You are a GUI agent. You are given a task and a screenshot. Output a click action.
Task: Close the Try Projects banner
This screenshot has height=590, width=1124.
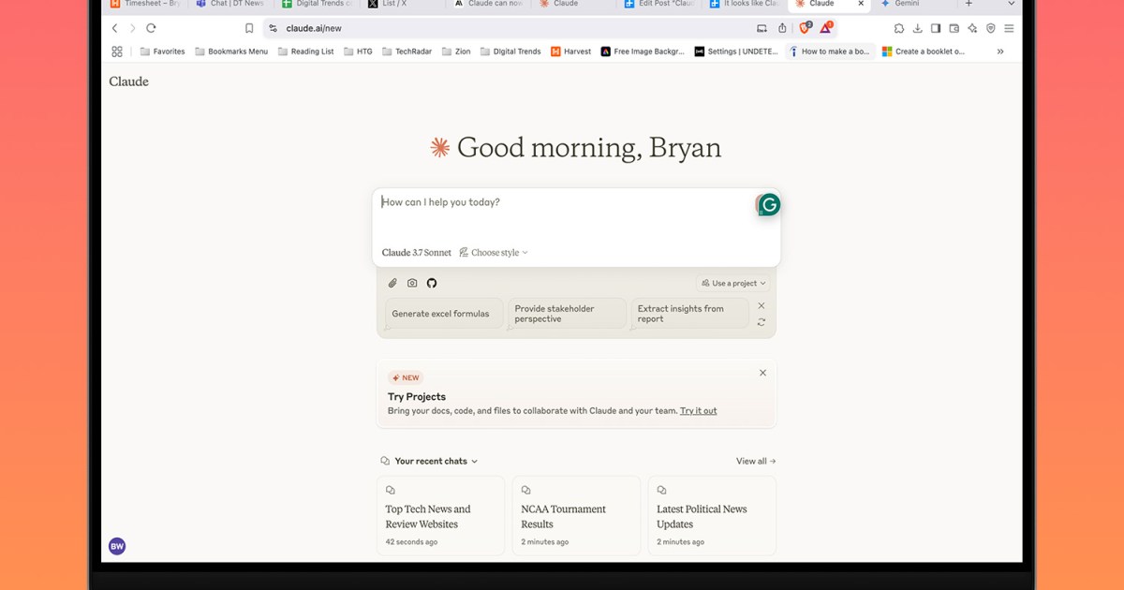coord(762,373)
